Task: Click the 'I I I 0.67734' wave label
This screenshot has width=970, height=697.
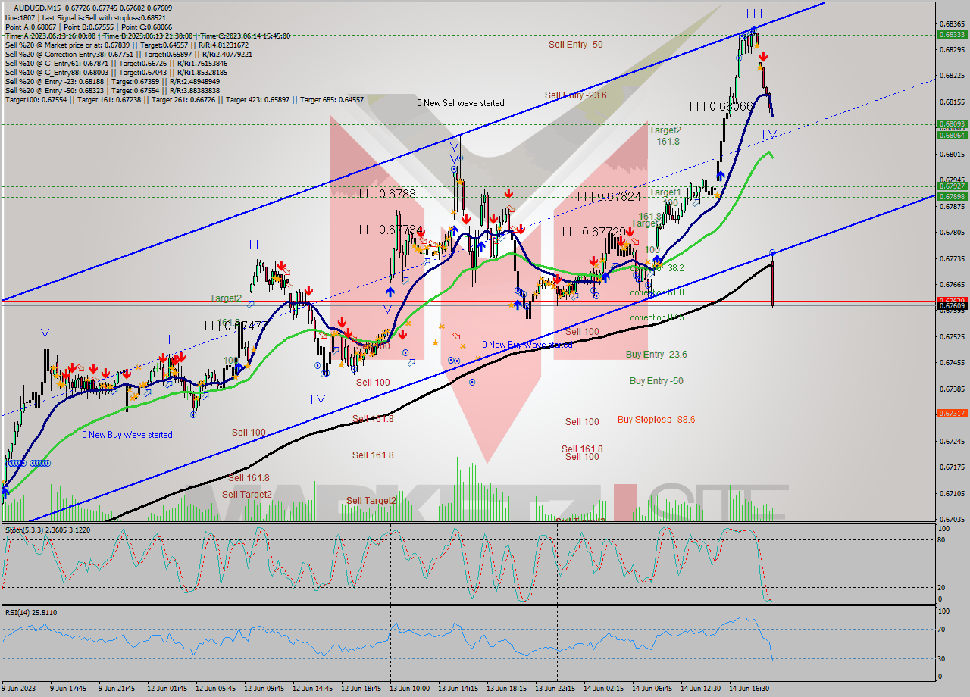Action: pos(391,229)
